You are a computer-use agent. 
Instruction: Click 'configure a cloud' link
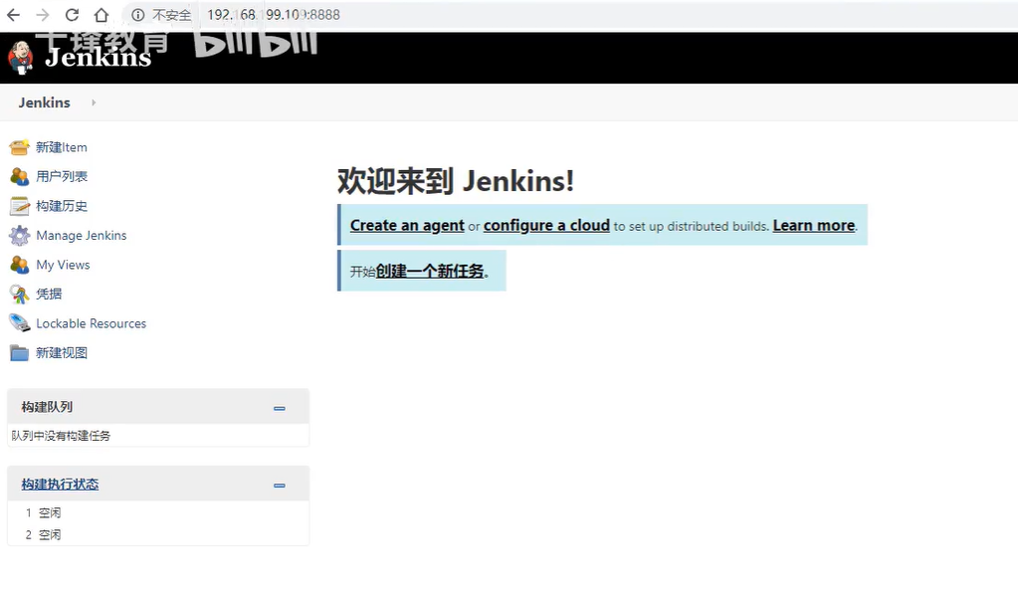[x=546, y=225]
